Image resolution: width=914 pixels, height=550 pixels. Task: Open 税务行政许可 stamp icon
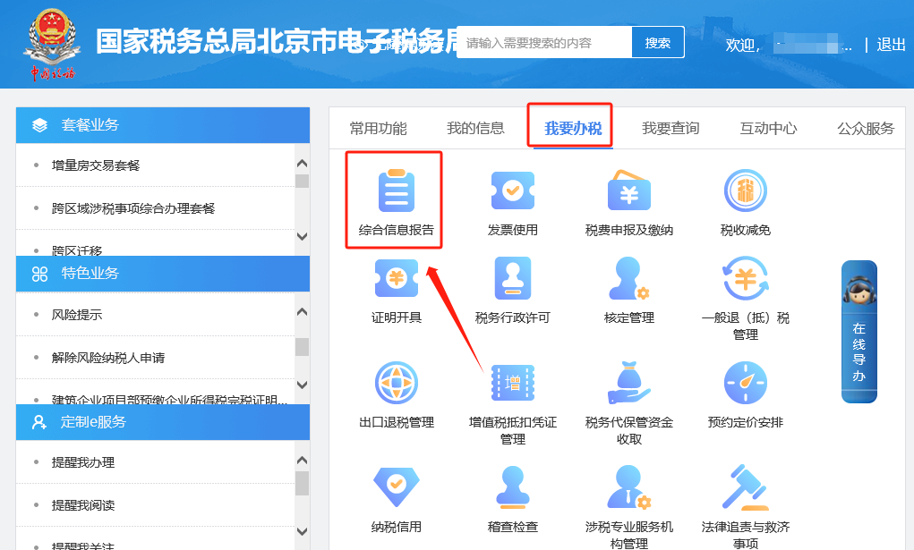click(513, 278)
